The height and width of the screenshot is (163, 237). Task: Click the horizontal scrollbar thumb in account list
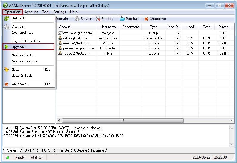[123, 120]
